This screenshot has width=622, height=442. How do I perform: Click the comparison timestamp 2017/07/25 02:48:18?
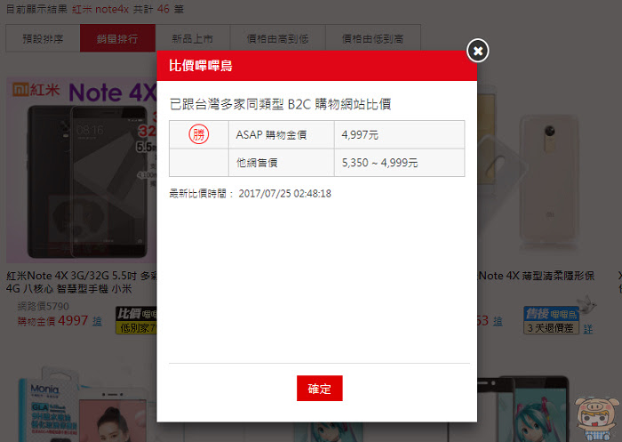click(x=285, y=193)
